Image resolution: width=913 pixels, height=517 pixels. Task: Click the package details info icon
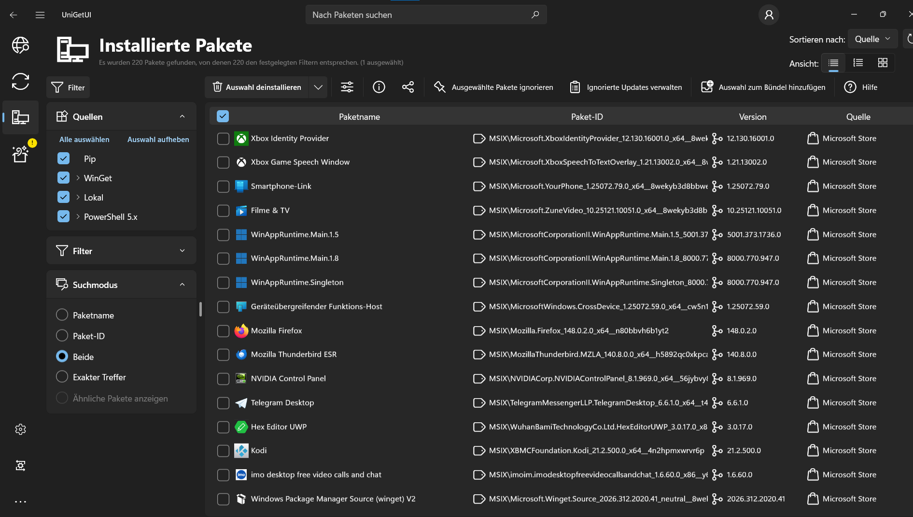click(x=379, y=87)
